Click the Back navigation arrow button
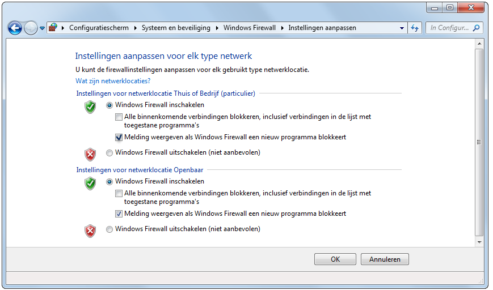 15,27
